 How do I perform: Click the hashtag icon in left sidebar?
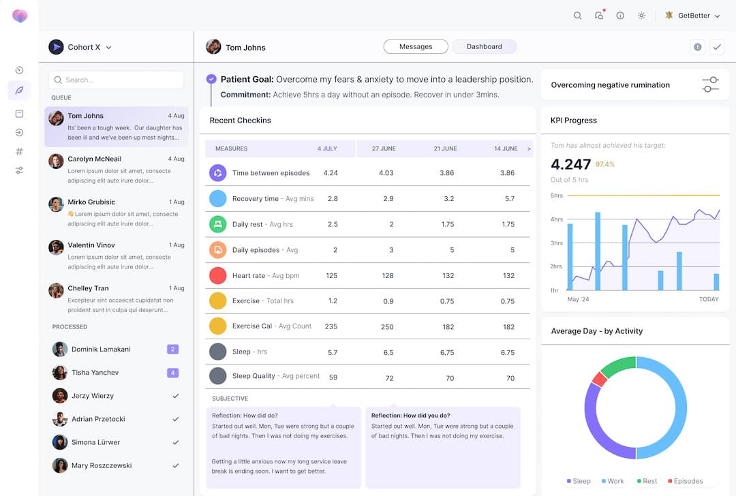point(19,151)
